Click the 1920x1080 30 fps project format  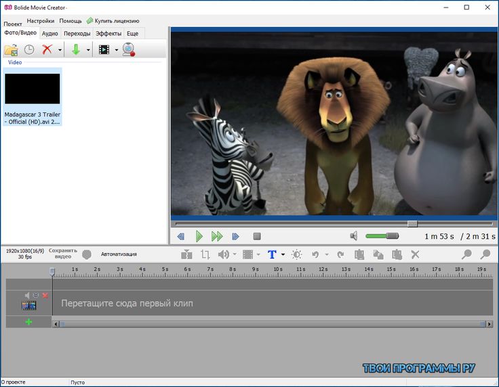[x=25, y=254]
